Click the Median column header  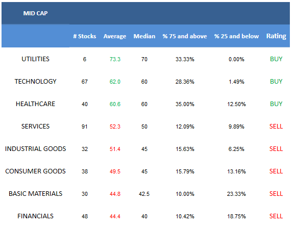pos(144,36)
